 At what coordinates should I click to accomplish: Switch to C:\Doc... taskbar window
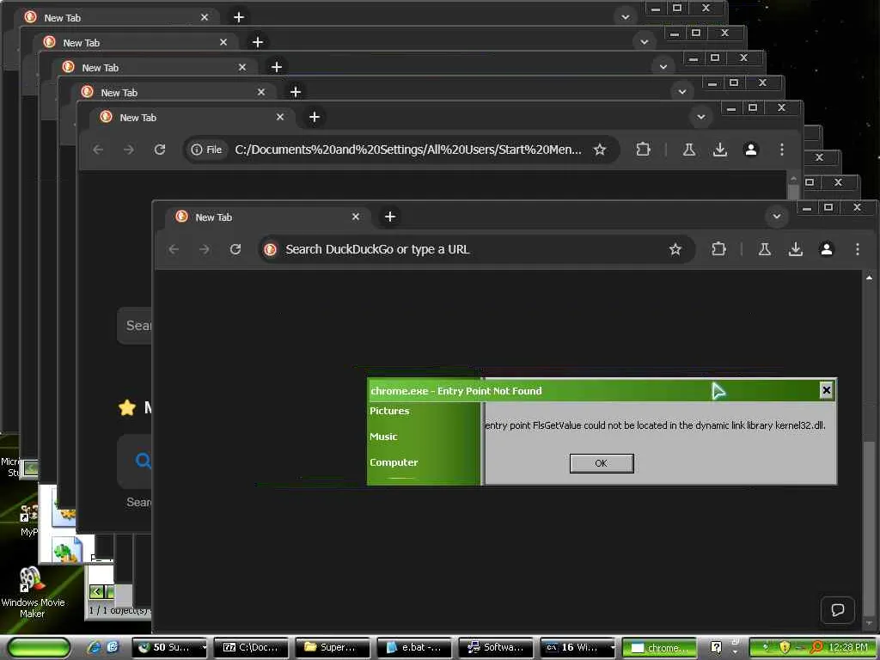click(x=254, y=648)
